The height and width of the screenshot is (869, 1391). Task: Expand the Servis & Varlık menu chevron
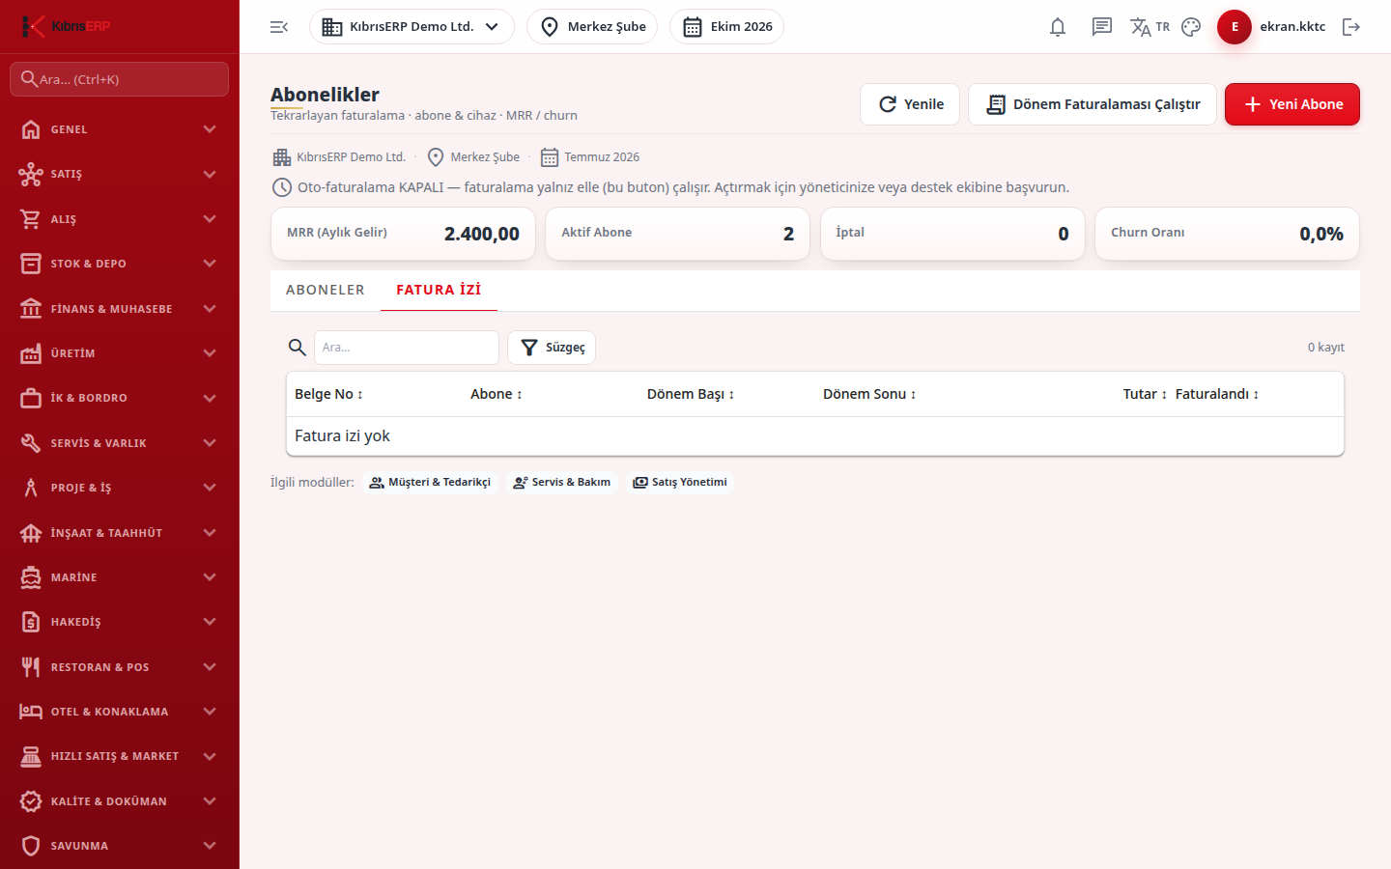210,443
